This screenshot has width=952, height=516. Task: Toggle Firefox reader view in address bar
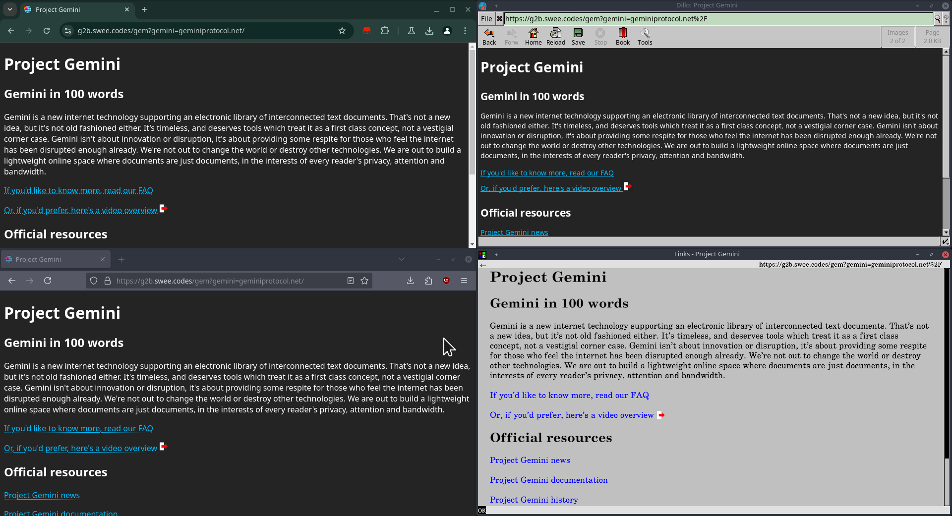click(x=351, y=281)
